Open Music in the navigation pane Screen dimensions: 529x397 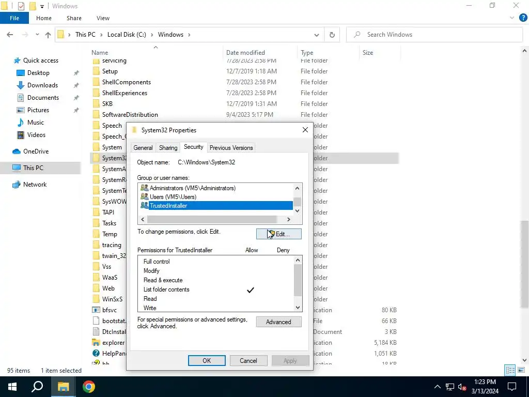pos(36,123)
